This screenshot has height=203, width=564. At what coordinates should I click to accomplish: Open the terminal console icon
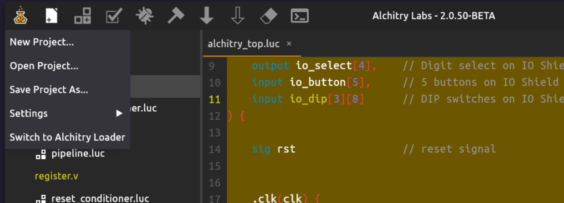click(x=299, y=15)
